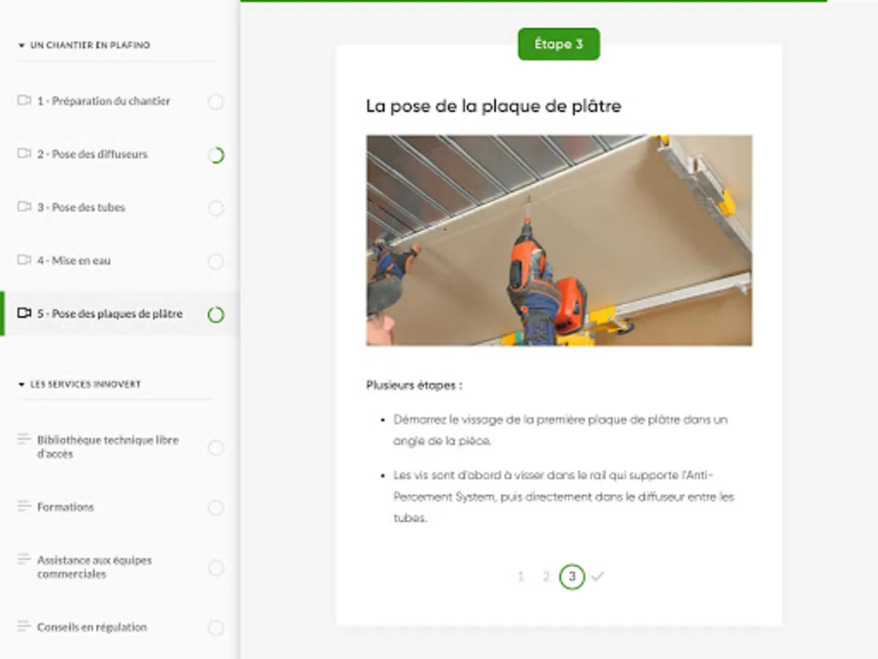
Task: Select lesson 5 - Pose des plaques de plâtre
Action: coord(110,313)
